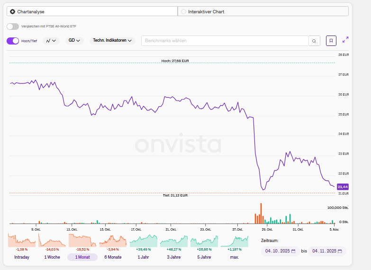Expand chart to fullscreen with arrows icon

click(x=345, y=40)
